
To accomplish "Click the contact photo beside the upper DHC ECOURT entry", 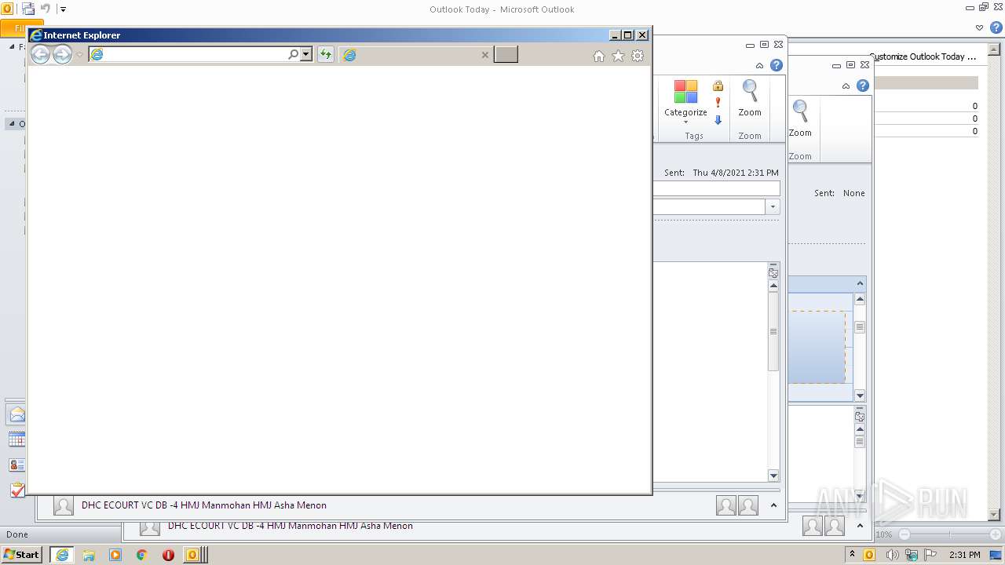I will [64, 505].
